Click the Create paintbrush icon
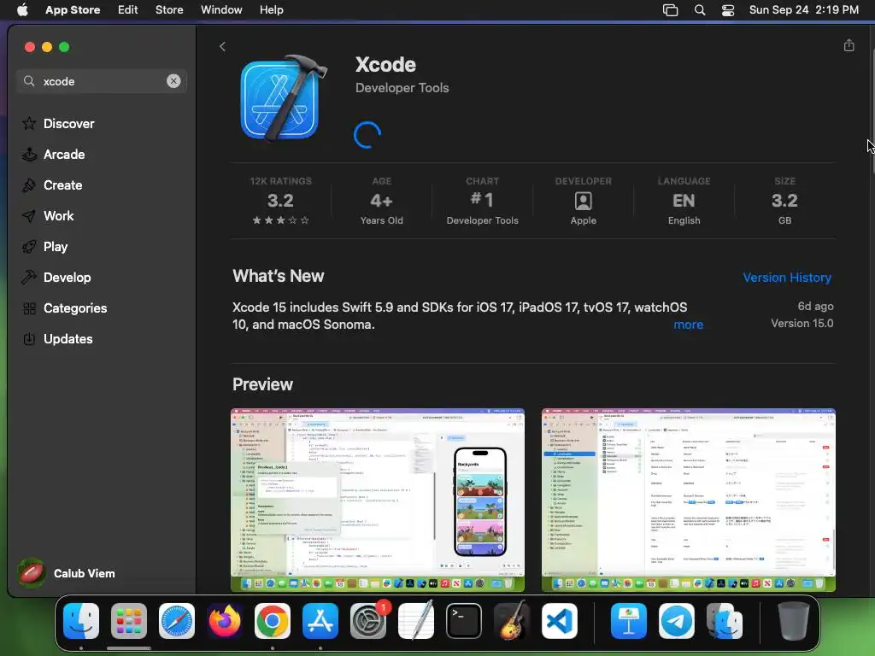 (29, 184)
